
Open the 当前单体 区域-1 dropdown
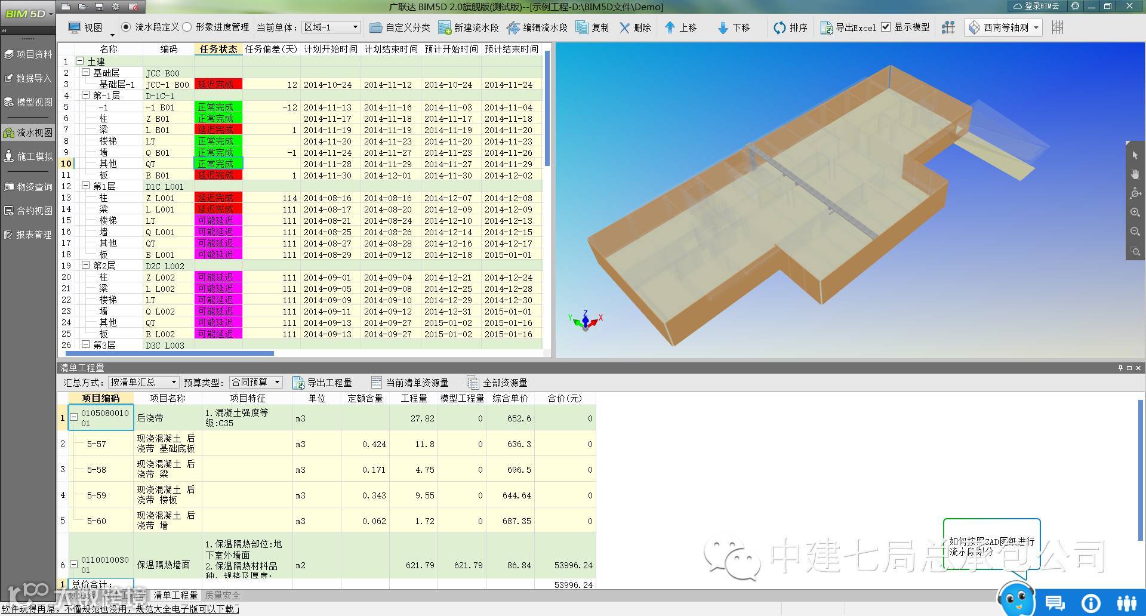[331, 27]
